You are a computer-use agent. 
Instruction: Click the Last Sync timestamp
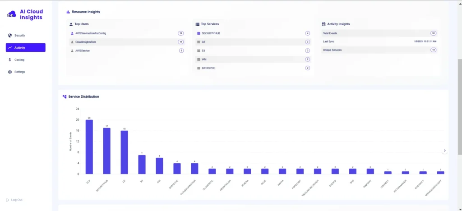click(x=425, y=41)
